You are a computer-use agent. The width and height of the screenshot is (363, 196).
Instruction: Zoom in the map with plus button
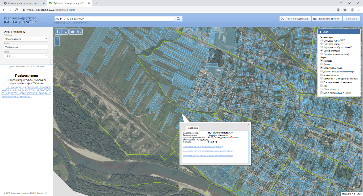coord(57,39)
